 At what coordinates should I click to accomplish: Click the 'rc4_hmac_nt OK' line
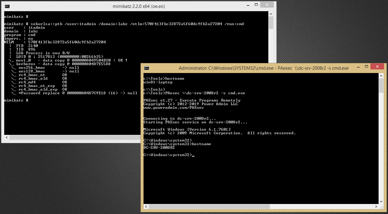(x=39, y=75)
